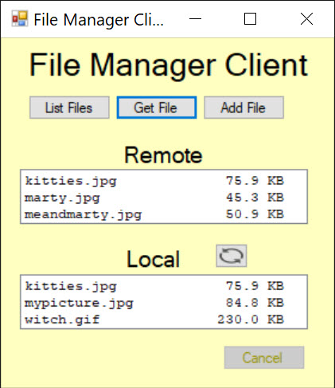Image resolution: width=335 pixels, height=388 pixels.
Task: Minimize the File Manager Client window
Action: (195, 19)
